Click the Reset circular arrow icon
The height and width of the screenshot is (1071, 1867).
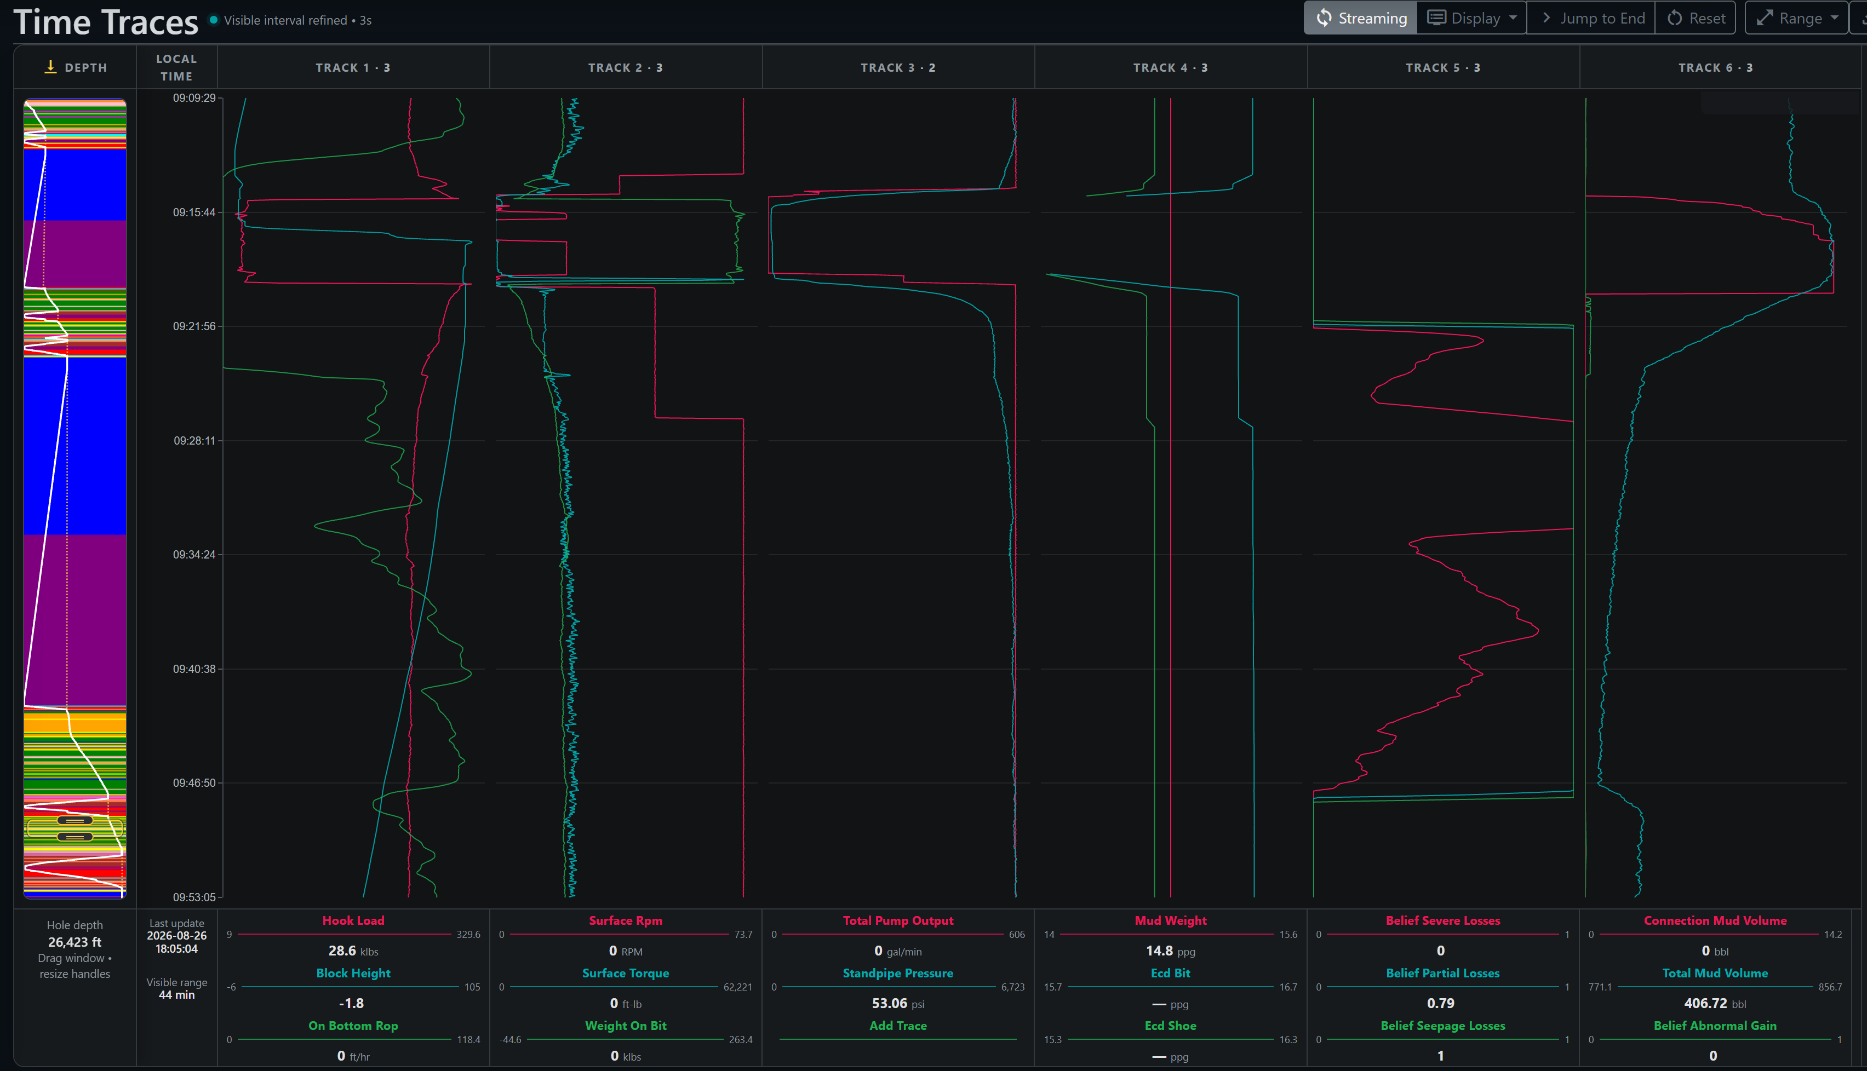(1674, 19)
